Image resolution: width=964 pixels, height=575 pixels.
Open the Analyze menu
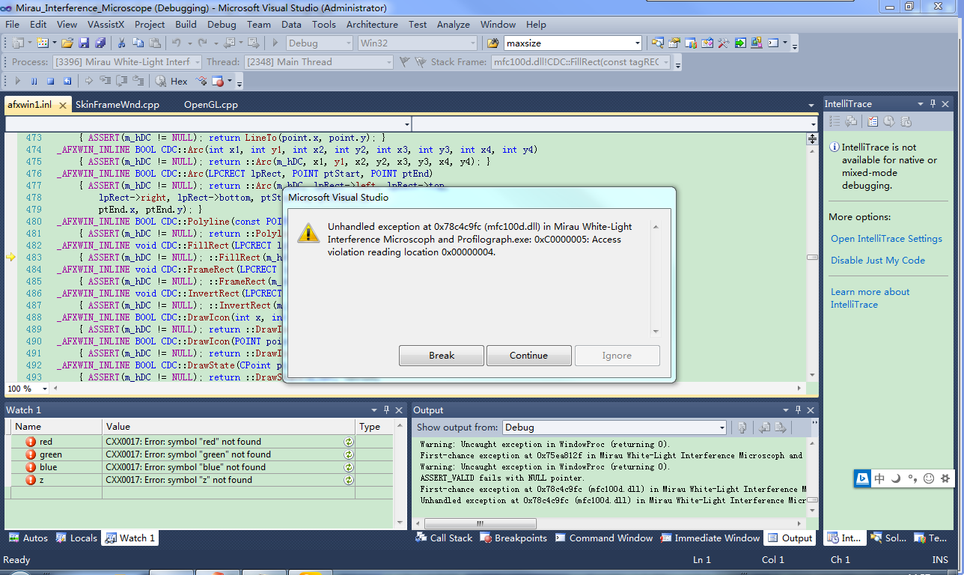click(x=454, y=25)
